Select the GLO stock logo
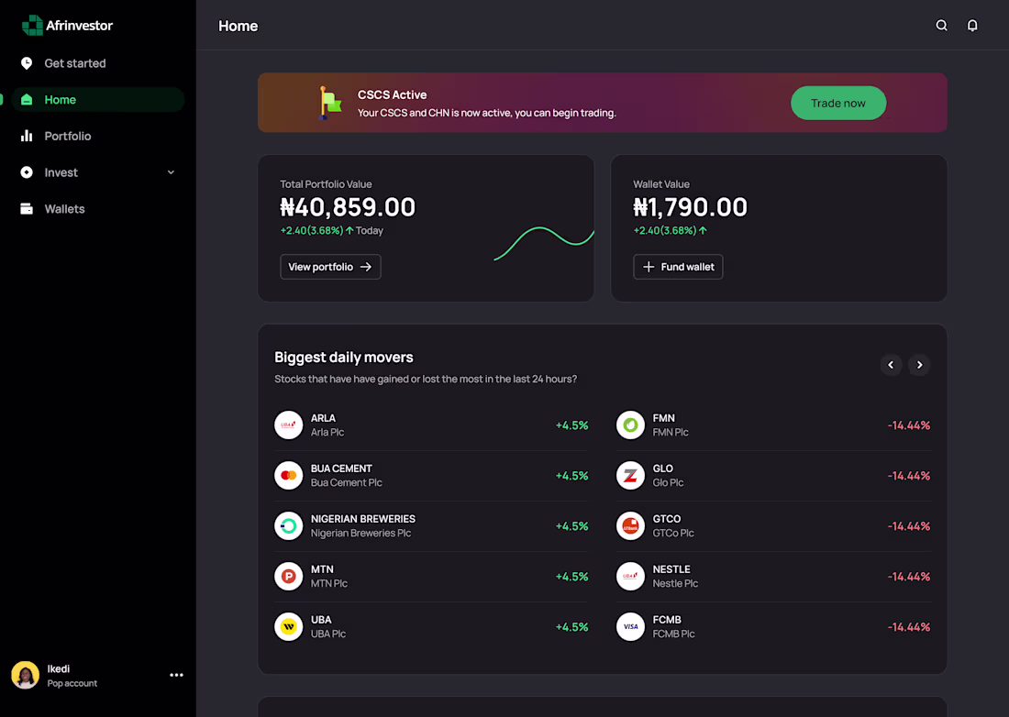Viewport: 1009px width, 717px height. coord(630,475)
